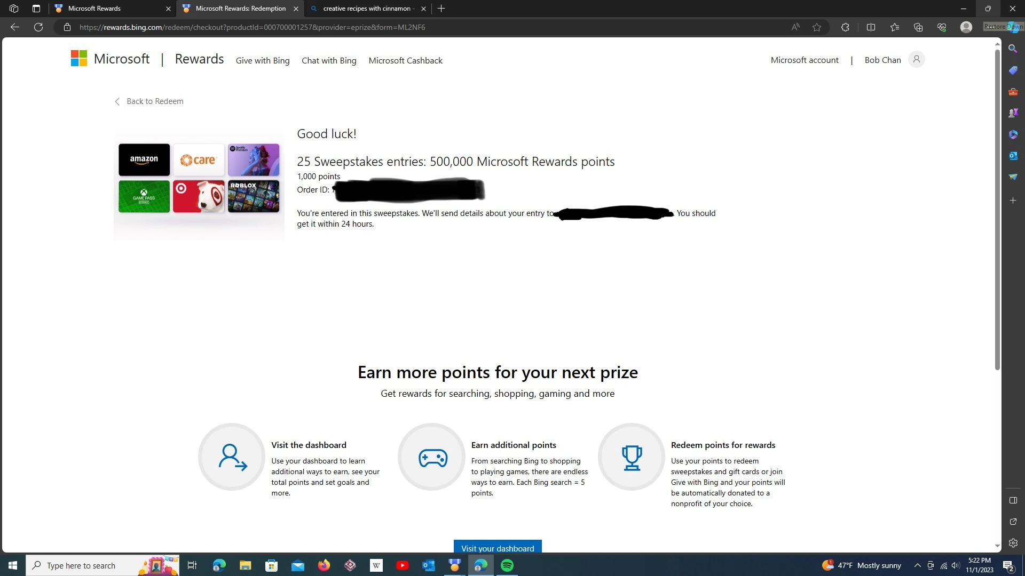Open sidebar settings gear icon
The height and width of the screenshot is (576, 1025).
point(1013,543)
